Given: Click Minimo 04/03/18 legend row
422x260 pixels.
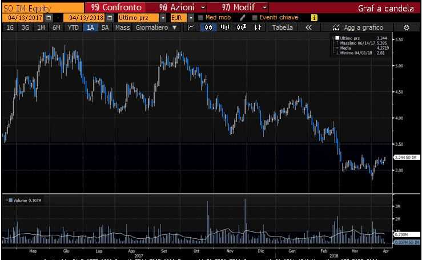Looking at the screenshot, I should [362, 53].
